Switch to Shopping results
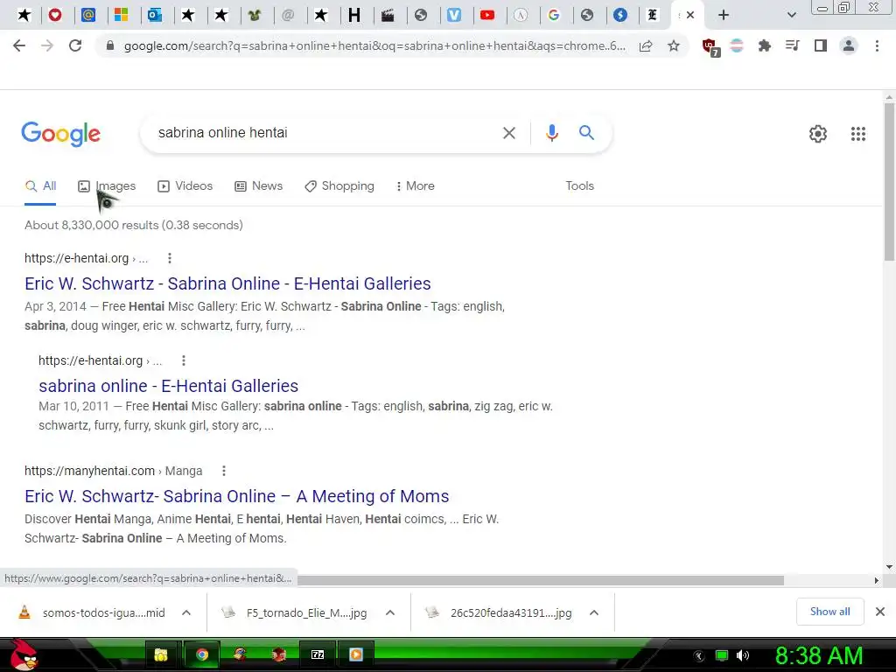Image resolution: width=896 pixels, height=672 pixels. (339, 185)
